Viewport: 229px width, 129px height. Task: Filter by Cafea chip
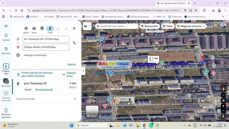(x=168, y=26)
